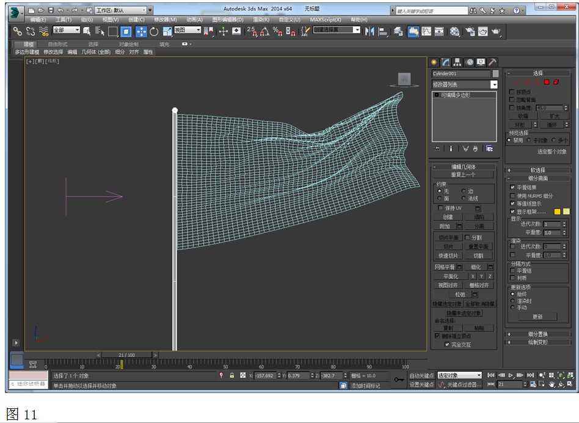Open the 编辑(E) menu
Image resolution: width=579 pixels, height=423 pixels.
coord(38,20)
